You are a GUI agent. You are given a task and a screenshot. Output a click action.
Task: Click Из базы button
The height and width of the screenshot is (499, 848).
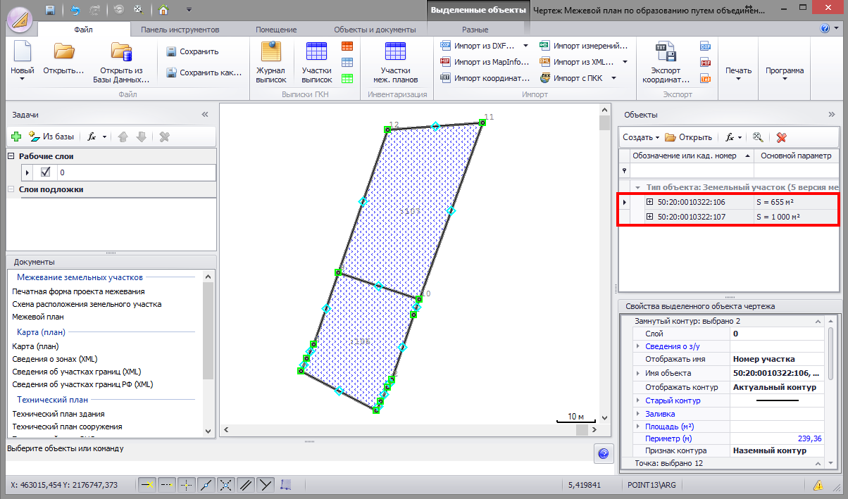(x=51, y=137)
